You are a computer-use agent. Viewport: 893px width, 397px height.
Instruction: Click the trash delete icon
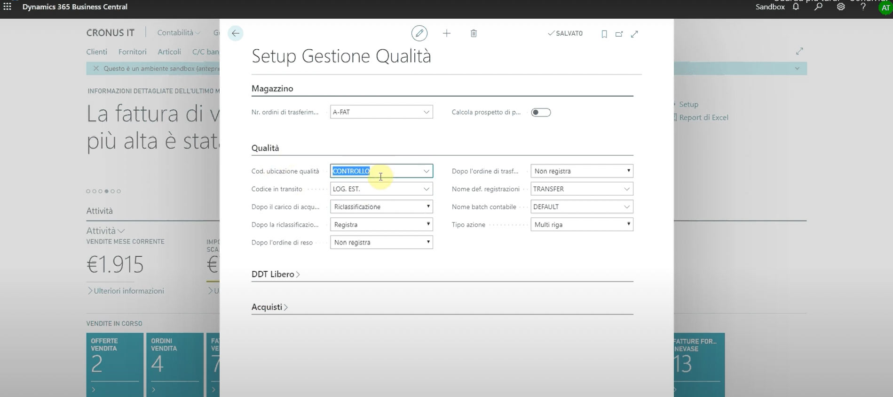(x=474, y=33)
